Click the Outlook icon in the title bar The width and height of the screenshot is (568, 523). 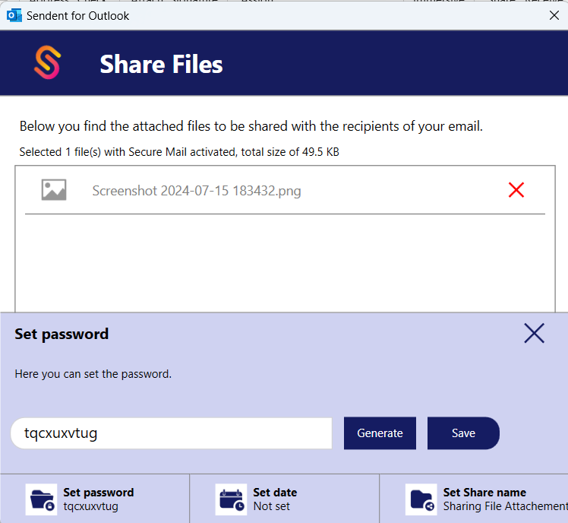coord(14,15)
